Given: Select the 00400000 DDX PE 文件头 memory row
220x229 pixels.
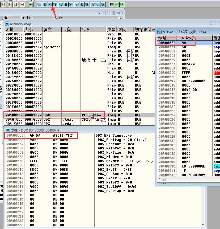Looking at the screenshot, I should pyautogui.click(x=79, y=115).
